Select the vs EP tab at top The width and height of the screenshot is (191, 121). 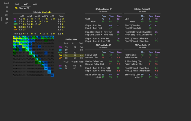[26, 4]
